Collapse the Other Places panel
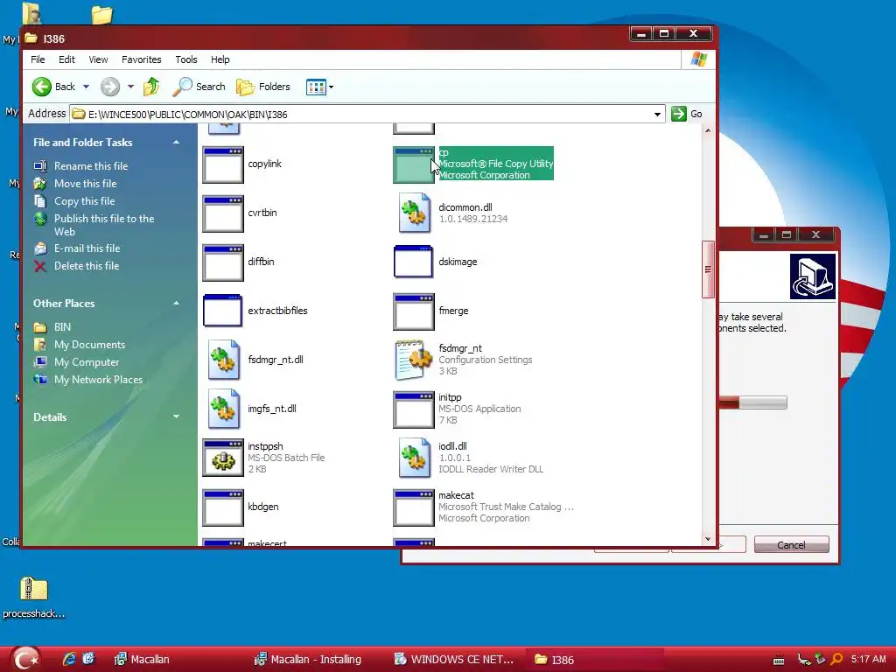 (176, 304)
